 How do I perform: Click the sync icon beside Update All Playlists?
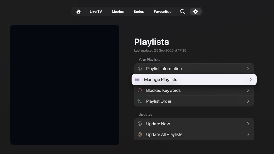(140, 134)
